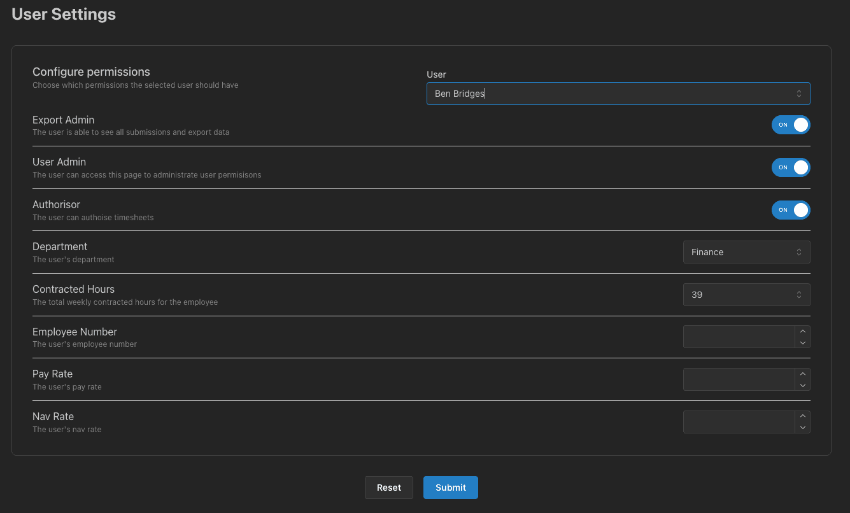Click inside the Nav Rate input field
Viewport: 850px width, 513px height.
[x=739, y=421]
